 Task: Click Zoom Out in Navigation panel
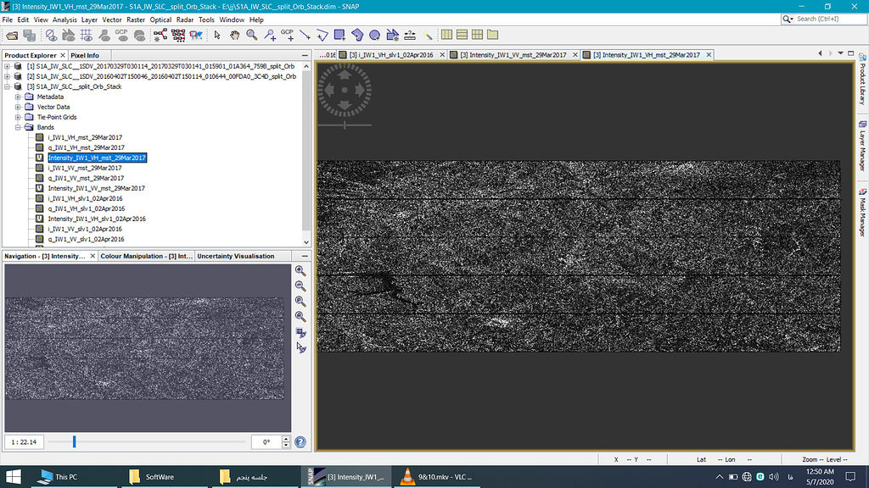pos(300,286)
